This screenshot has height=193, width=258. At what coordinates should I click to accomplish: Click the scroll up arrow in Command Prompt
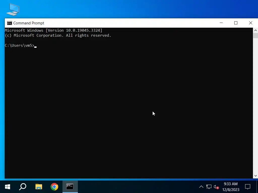coord(255,30)
